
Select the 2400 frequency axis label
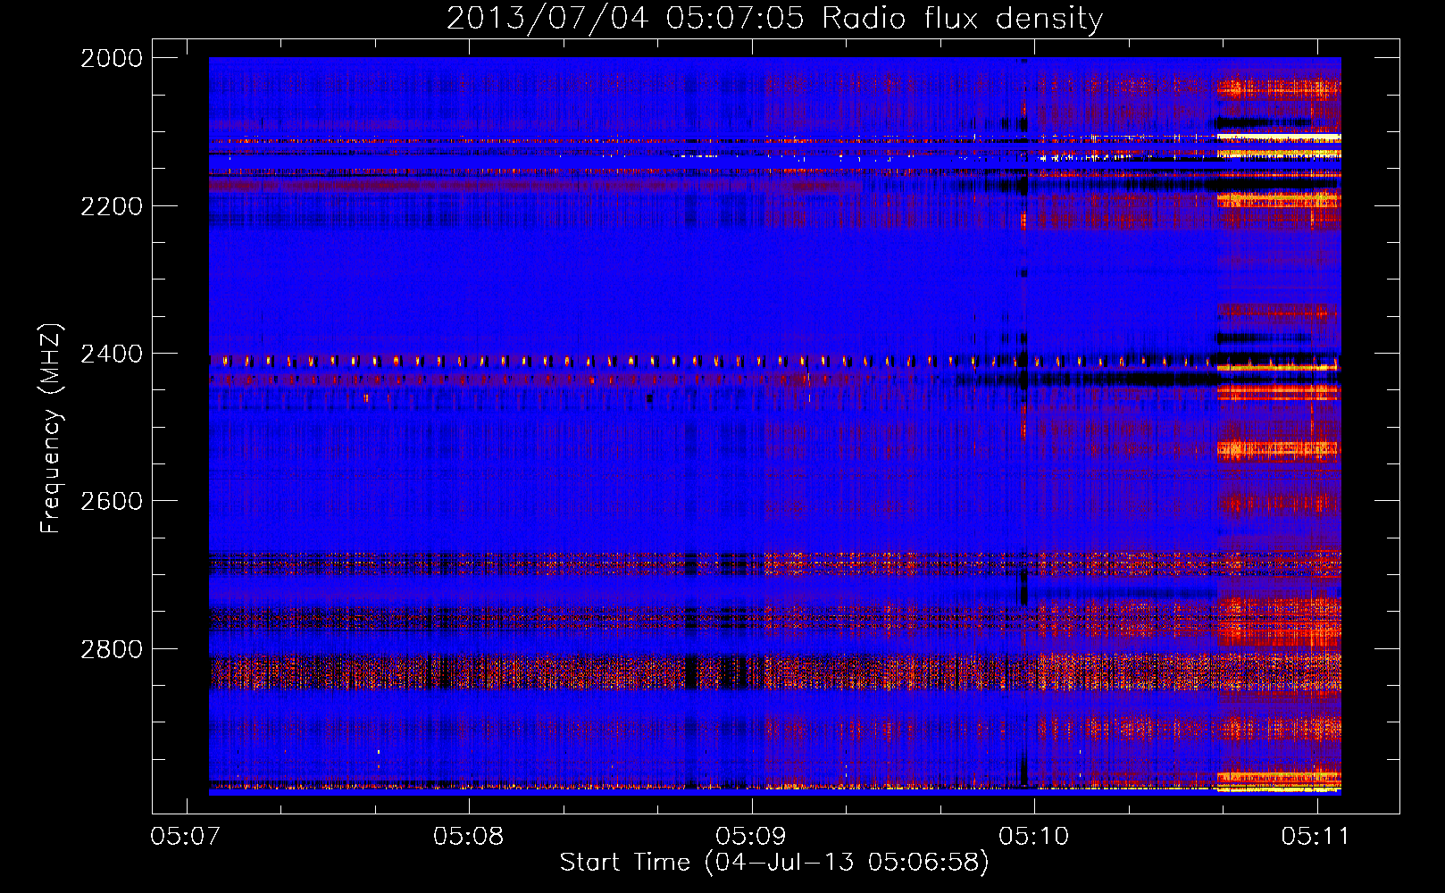pyautogui.click(x=112, y=355)
